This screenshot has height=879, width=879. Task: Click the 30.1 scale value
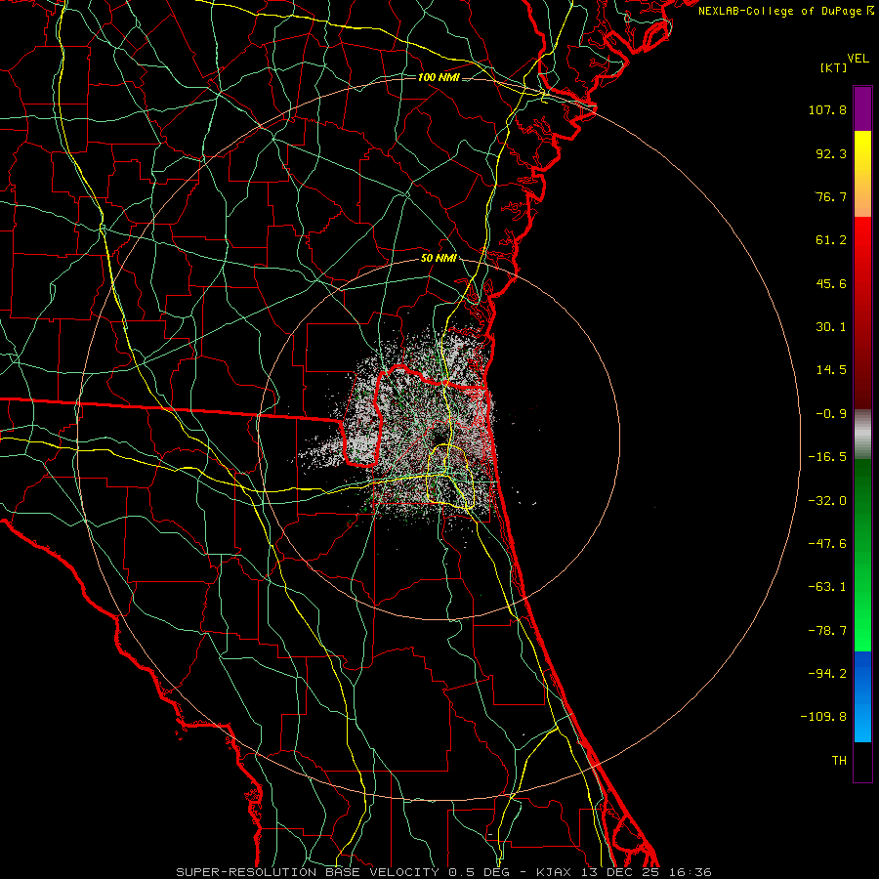point(831,327)
